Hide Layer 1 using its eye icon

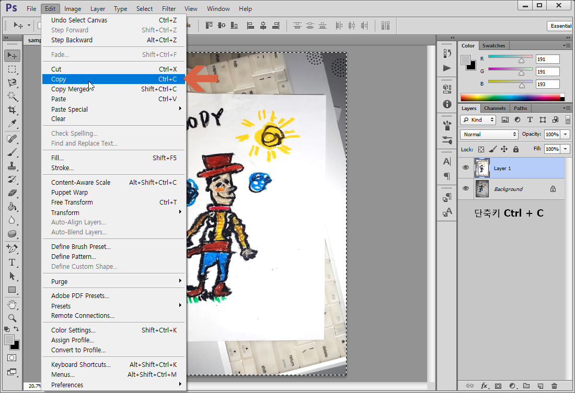(466, 168)
